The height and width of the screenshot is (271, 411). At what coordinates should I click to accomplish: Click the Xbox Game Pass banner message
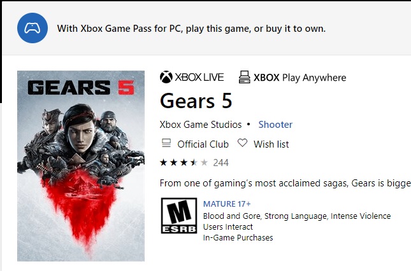[x=191, y=29]
